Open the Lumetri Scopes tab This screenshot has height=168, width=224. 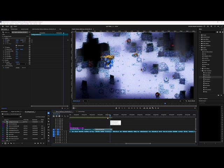pos(14,29)
